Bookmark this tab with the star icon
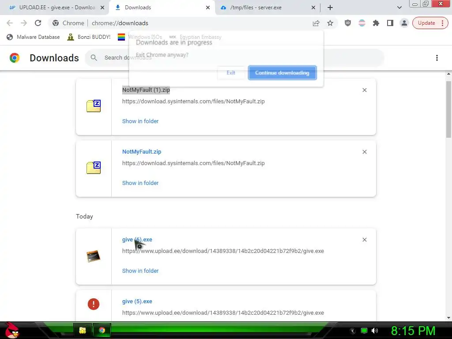The height and width of the screenshot is (339, 452). (330, 23)
